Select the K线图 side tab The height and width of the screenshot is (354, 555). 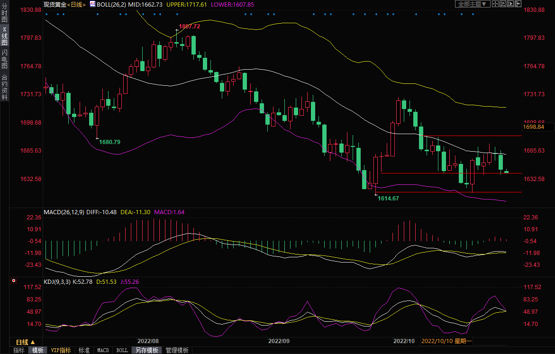coord(4,36)
